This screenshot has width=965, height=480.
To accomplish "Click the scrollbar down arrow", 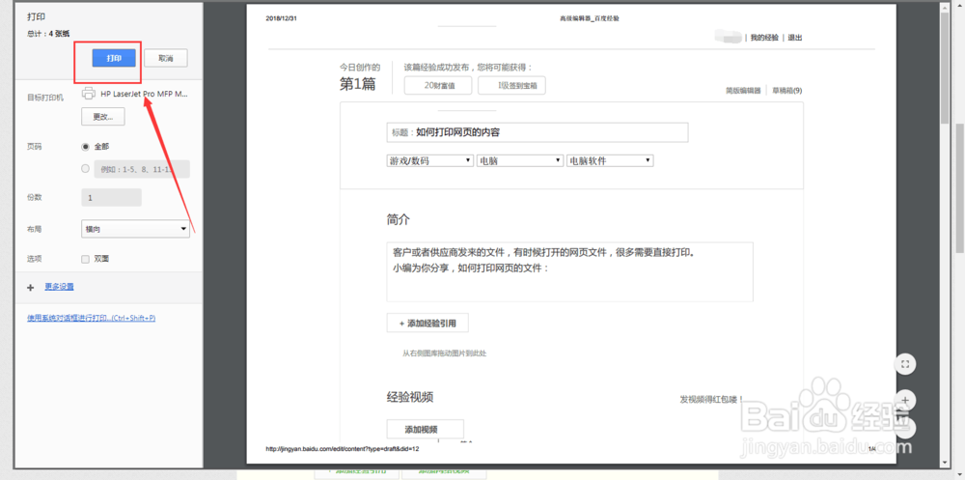I will (945, 463).
